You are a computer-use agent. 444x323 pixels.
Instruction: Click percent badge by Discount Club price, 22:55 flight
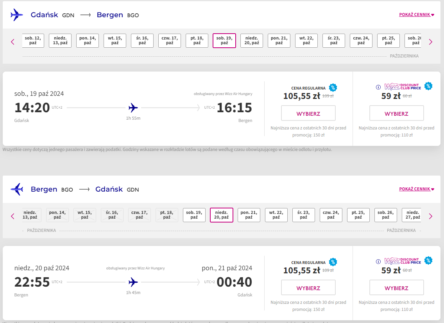click(428, 260)
